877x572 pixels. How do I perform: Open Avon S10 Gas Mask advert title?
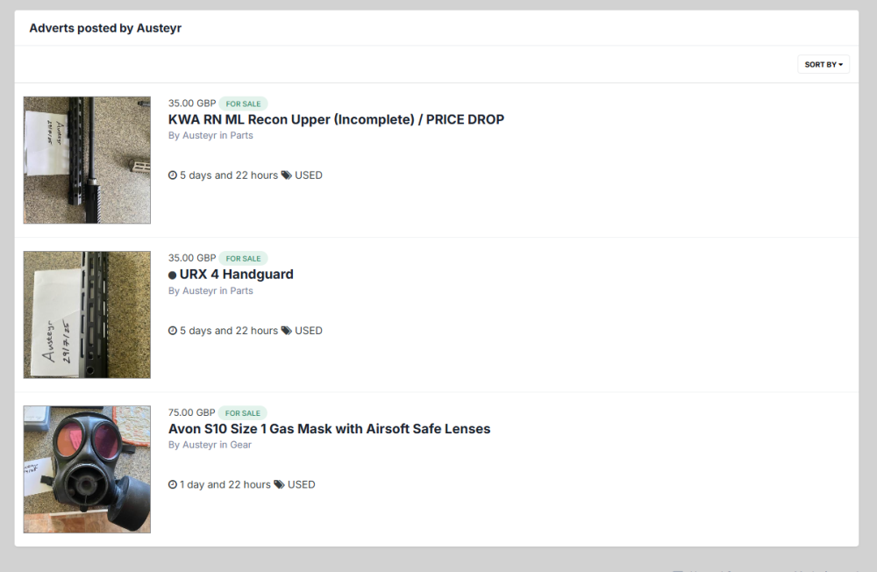(x=329, y=429)
